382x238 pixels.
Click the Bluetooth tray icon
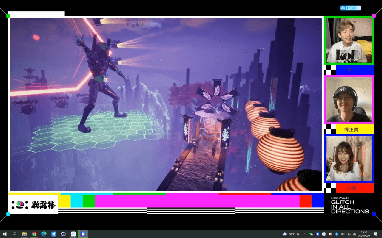(336, 234)
